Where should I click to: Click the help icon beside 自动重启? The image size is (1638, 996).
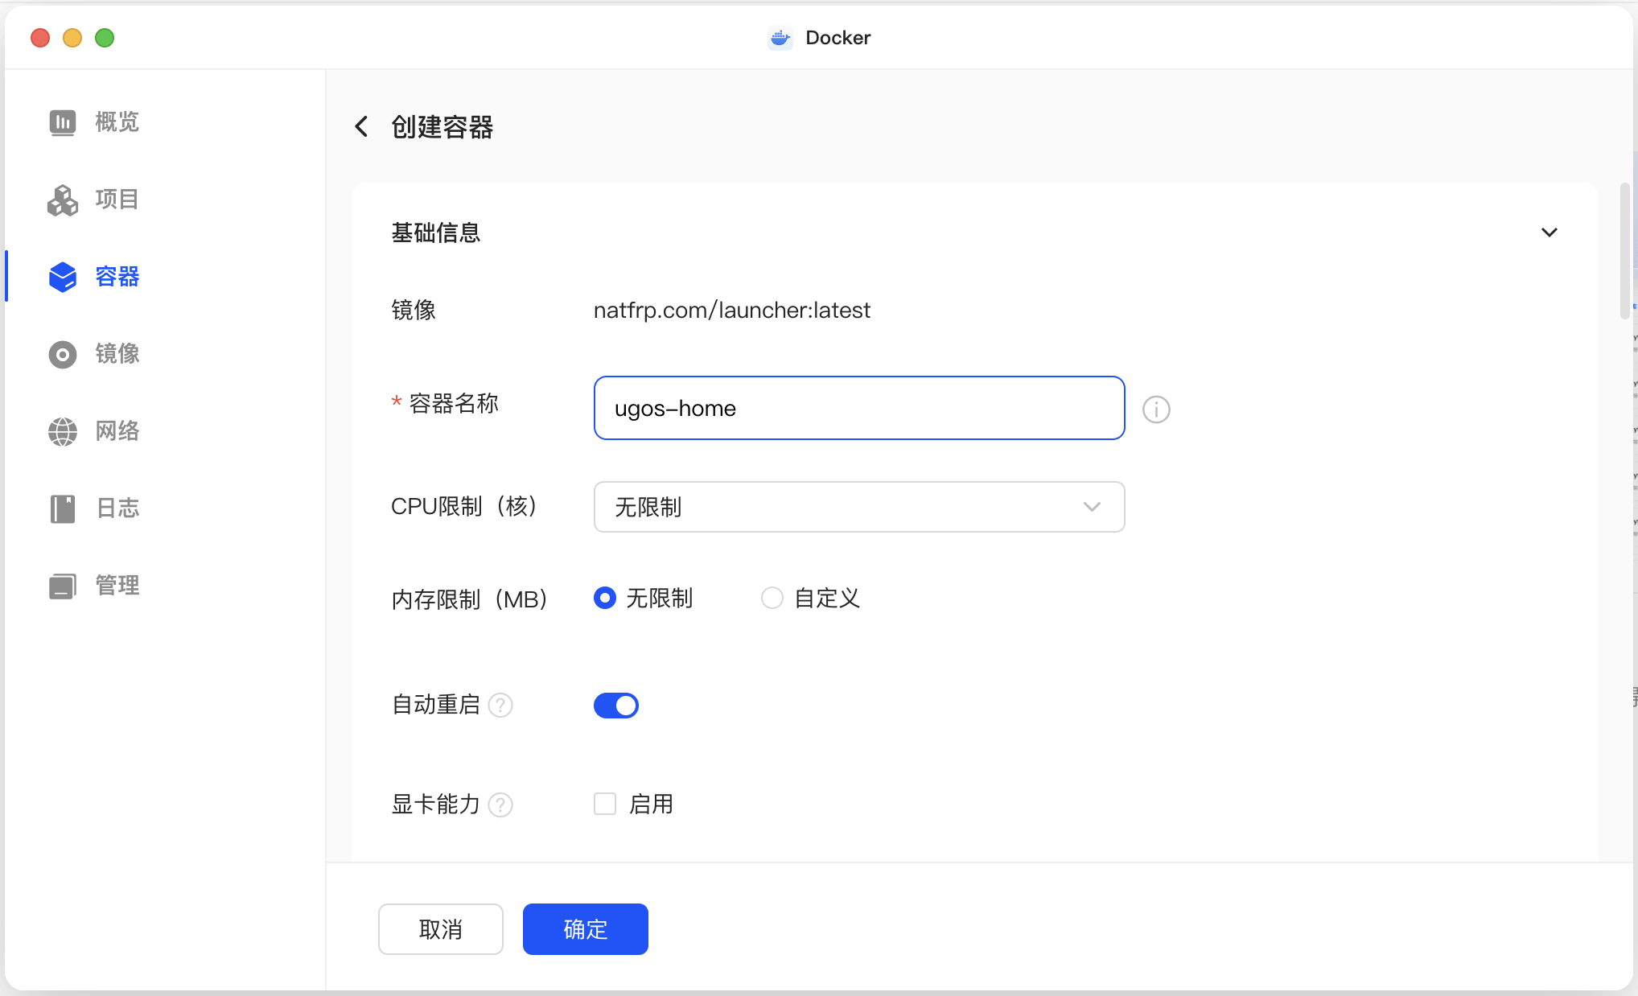500,706
